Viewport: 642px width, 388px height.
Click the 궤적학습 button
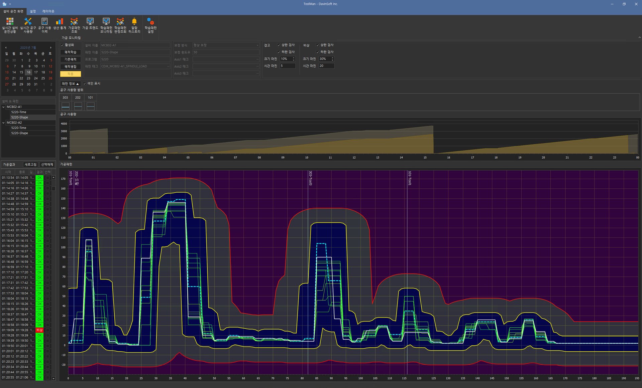pyautogui.click(x=70, y=52)
